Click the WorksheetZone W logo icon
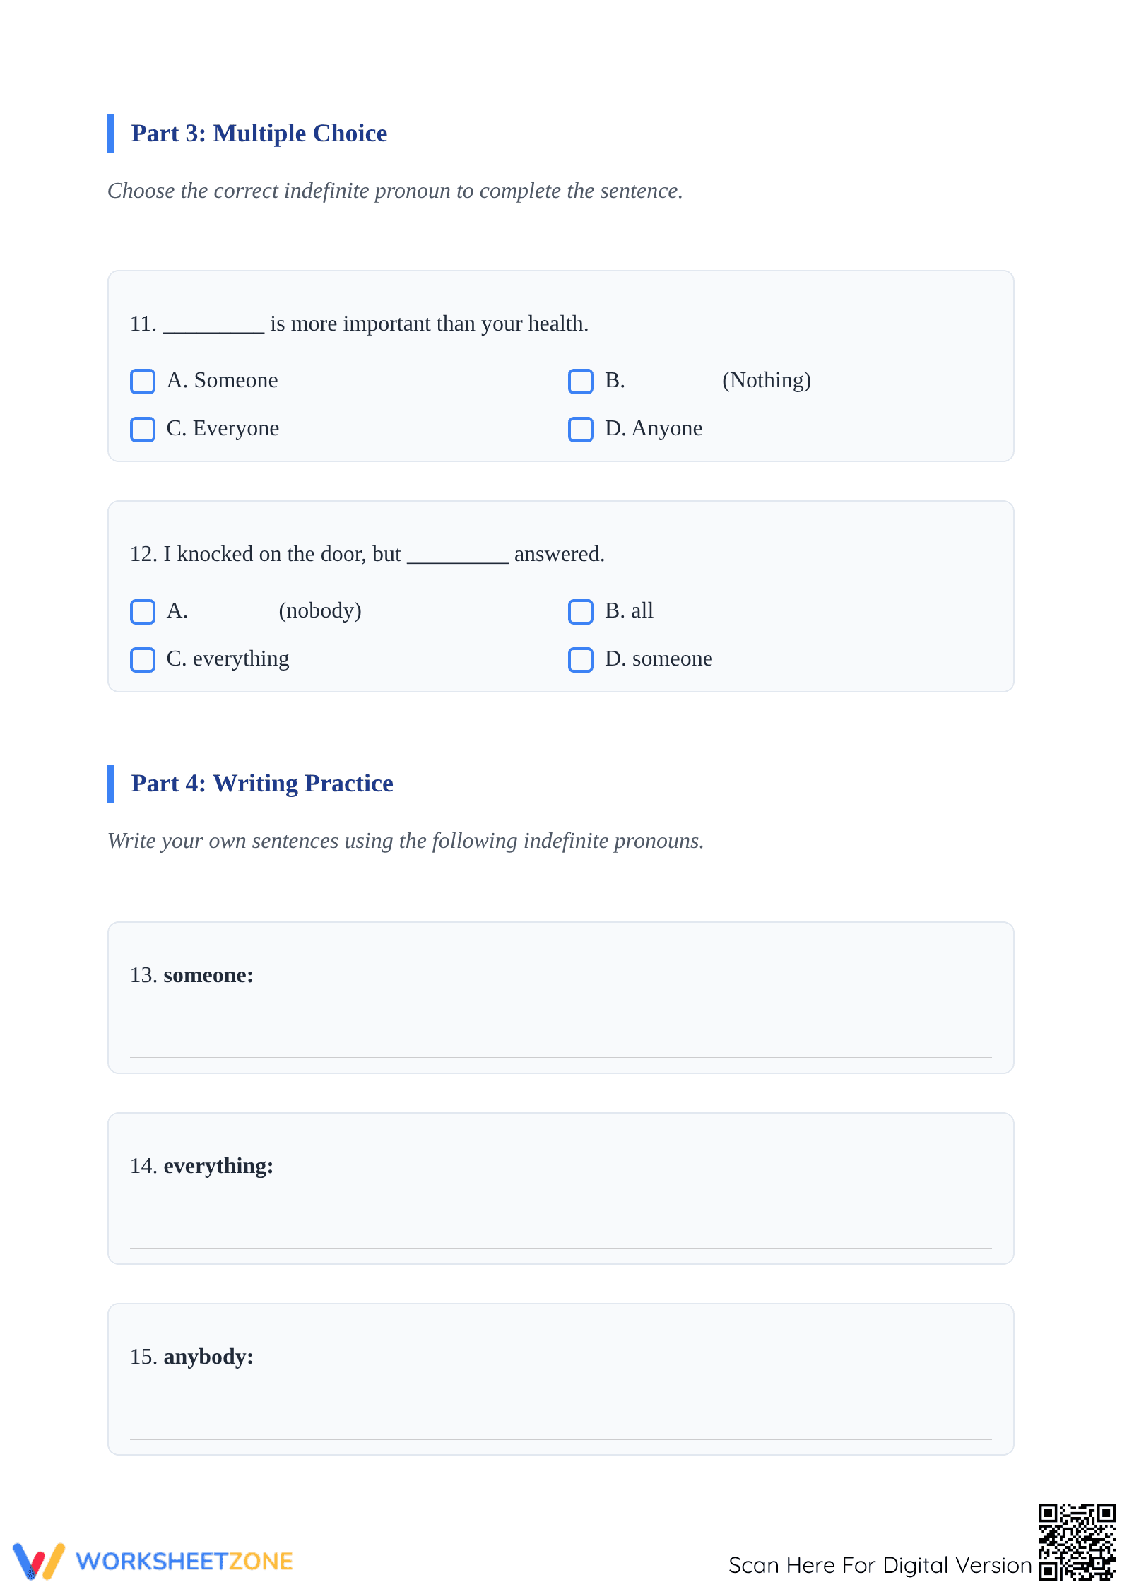 coord(39,1561)
